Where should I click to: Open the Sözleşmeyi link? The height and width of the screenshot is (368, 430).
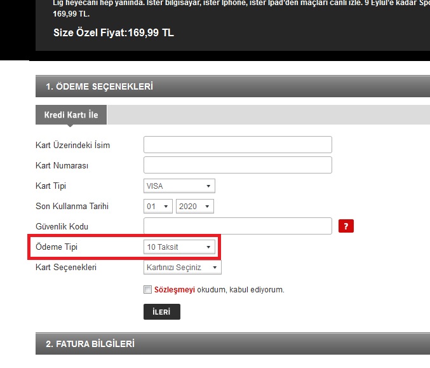point(173,289)
